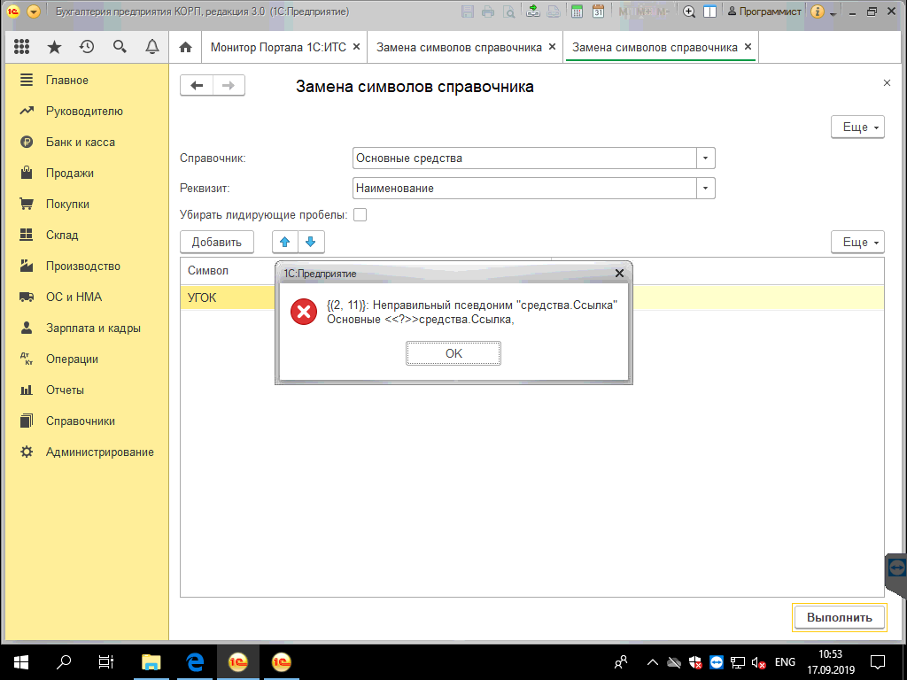Open the sections menu grid icon
Viewport: 907px width, 680px height.
pyautogui.click(x=21, y=47)
